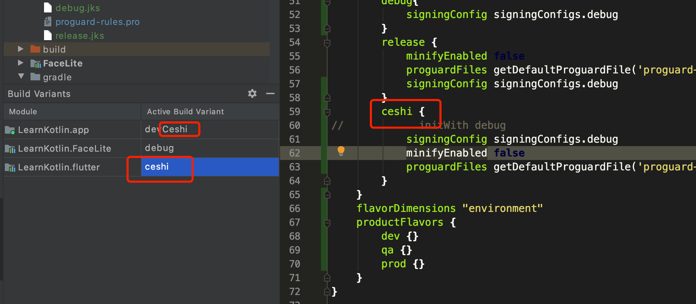Image resolution: width=696 pixels, height=304 pixels.
Task: Click 'minifyEnabled' on line 62
Action: (x=446, y=153)
